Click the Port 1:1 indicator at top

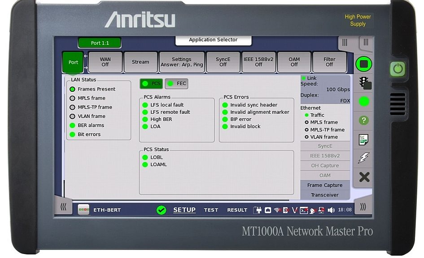[x=99, y=43]
